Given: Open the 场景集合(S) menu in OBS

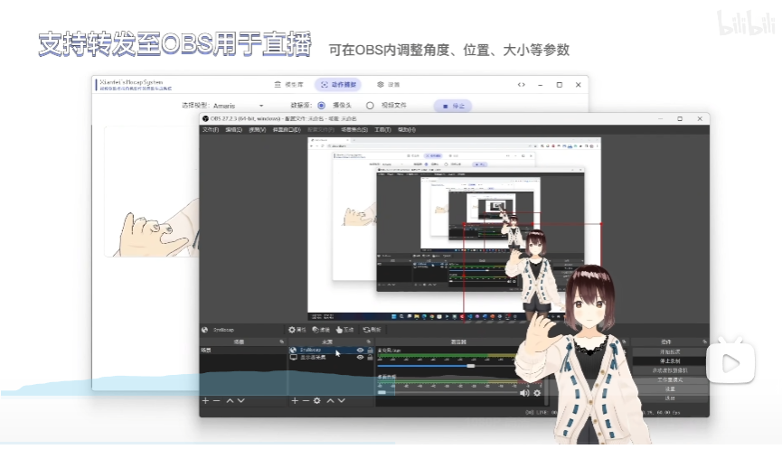Looking at the screenshot, I should (354, 129).
